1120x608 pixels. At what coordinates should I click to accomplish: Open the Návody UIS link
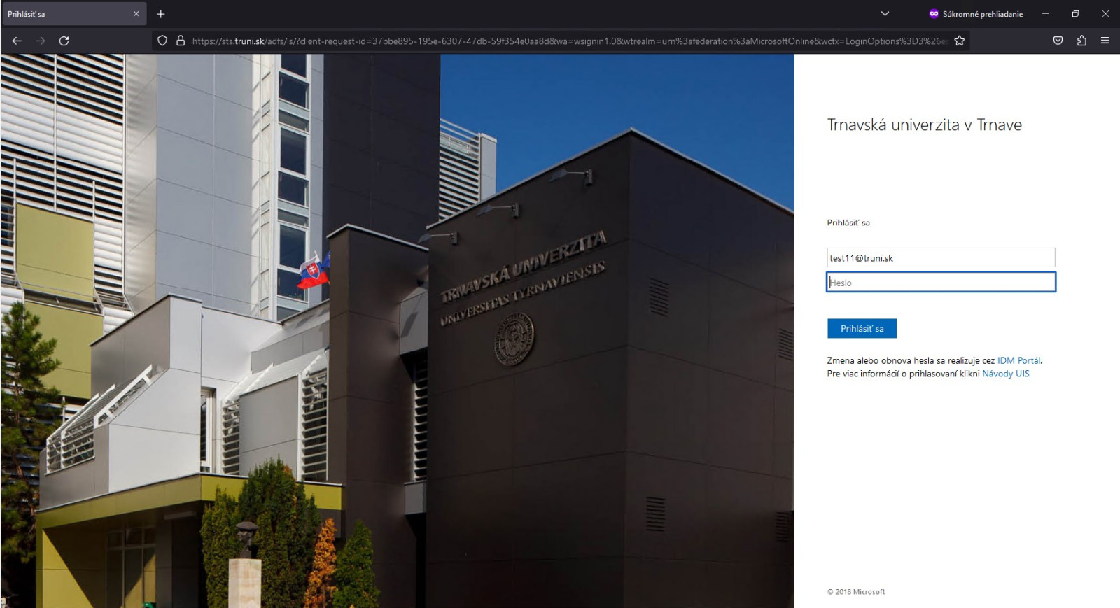(x=1005, y=374)
